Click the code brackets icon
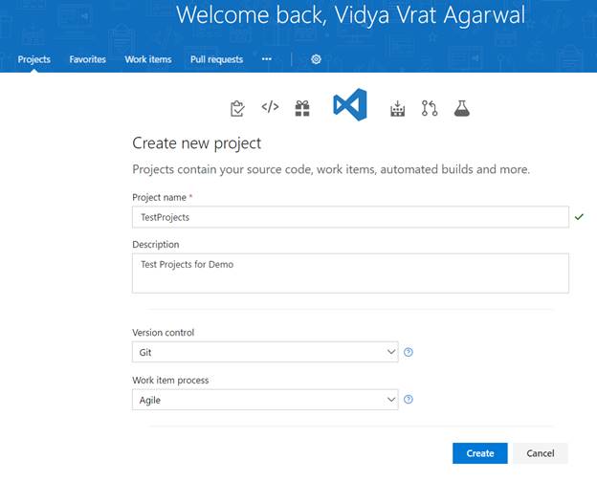Image resolution: width=597 pixels, height=481 pixels. (270, 107)
